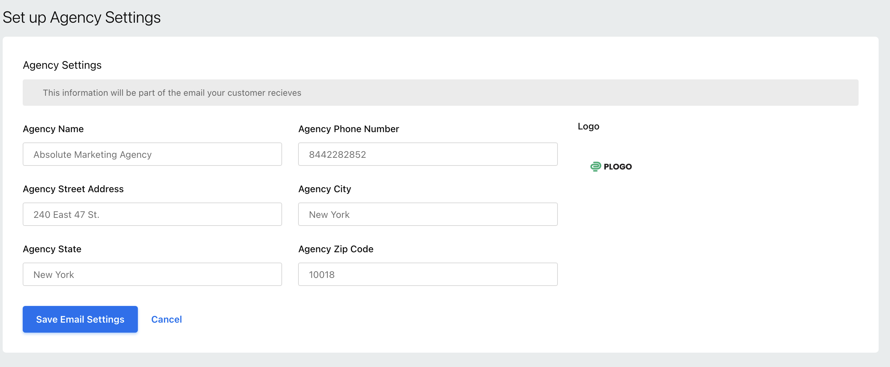Screen dimensions: 890x367
Task: Click the Agency Name input field
Action: click(x=152, y=154)
